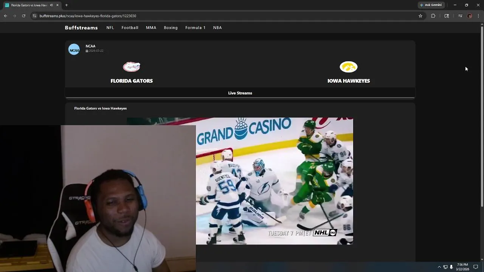Click the page vertical scrollbar
Viewport: 484px width, 272px height.
[482, 117]
